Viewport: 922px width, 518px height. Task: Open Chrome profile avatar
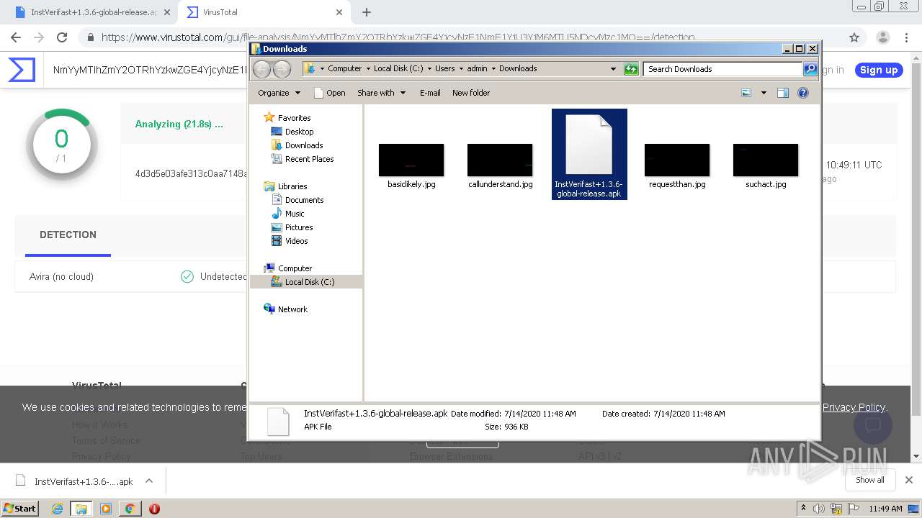click(x=882, y=37)
